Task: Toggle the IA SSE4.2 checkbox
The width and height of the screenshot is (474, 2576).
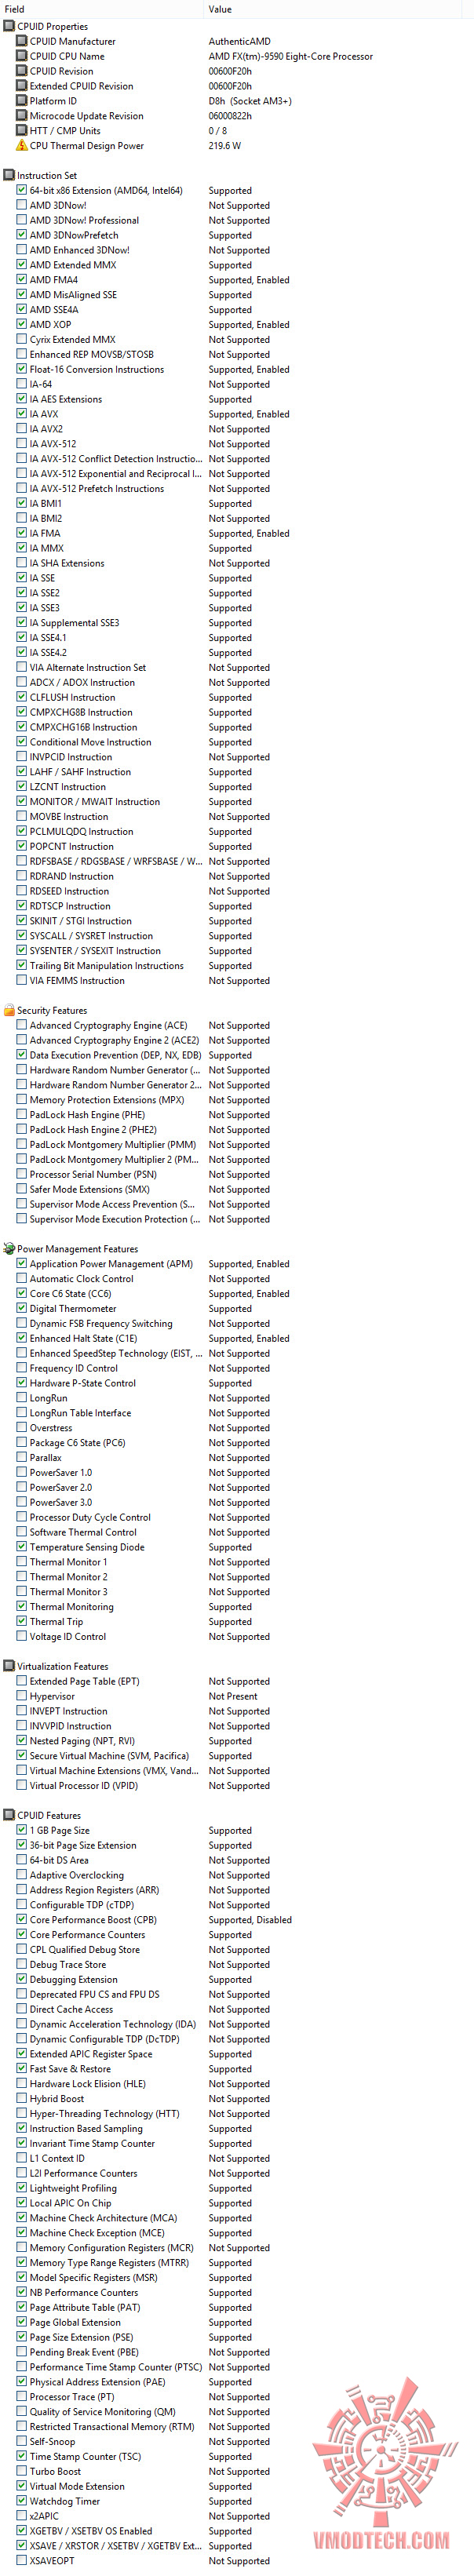Action: [x=22, y=652]
